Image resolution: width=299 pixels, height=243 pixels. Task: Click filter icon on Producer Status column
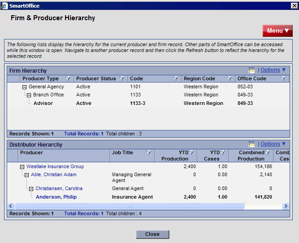click(121, 78)
